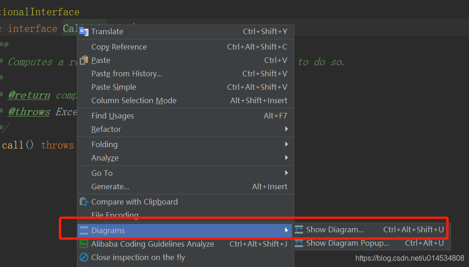Image resolution: width=469 pixels, height=267 pixels.
Task: Click the Google Translate icon
Action: pos(84,31)
